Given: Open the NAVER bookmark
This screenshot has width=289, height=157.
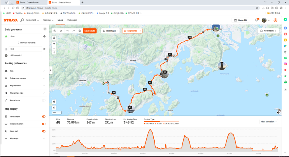Looking at the screenshot, I should click(7, 13).
